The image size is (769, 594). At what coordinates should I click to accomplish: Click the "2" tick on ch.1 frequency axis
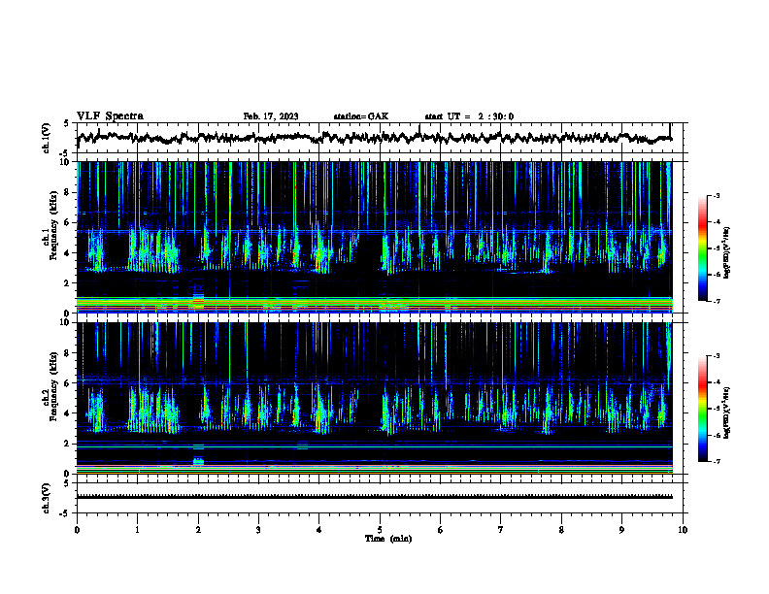68,283
